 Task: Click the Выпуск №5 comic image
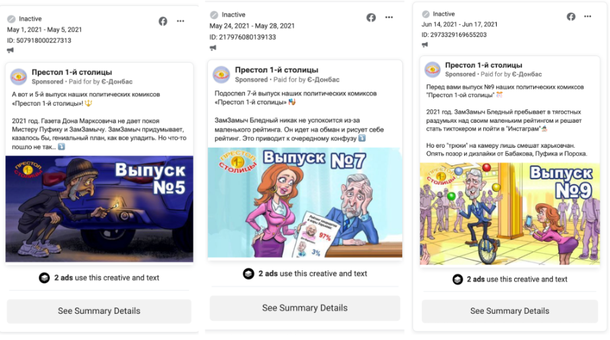(99, 209)
